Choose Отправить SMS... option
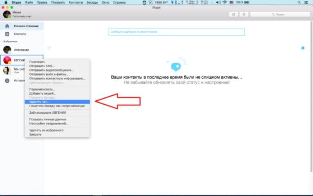This screenshot has height=196, width=313. pyautogui.click(x=57, y=66)
